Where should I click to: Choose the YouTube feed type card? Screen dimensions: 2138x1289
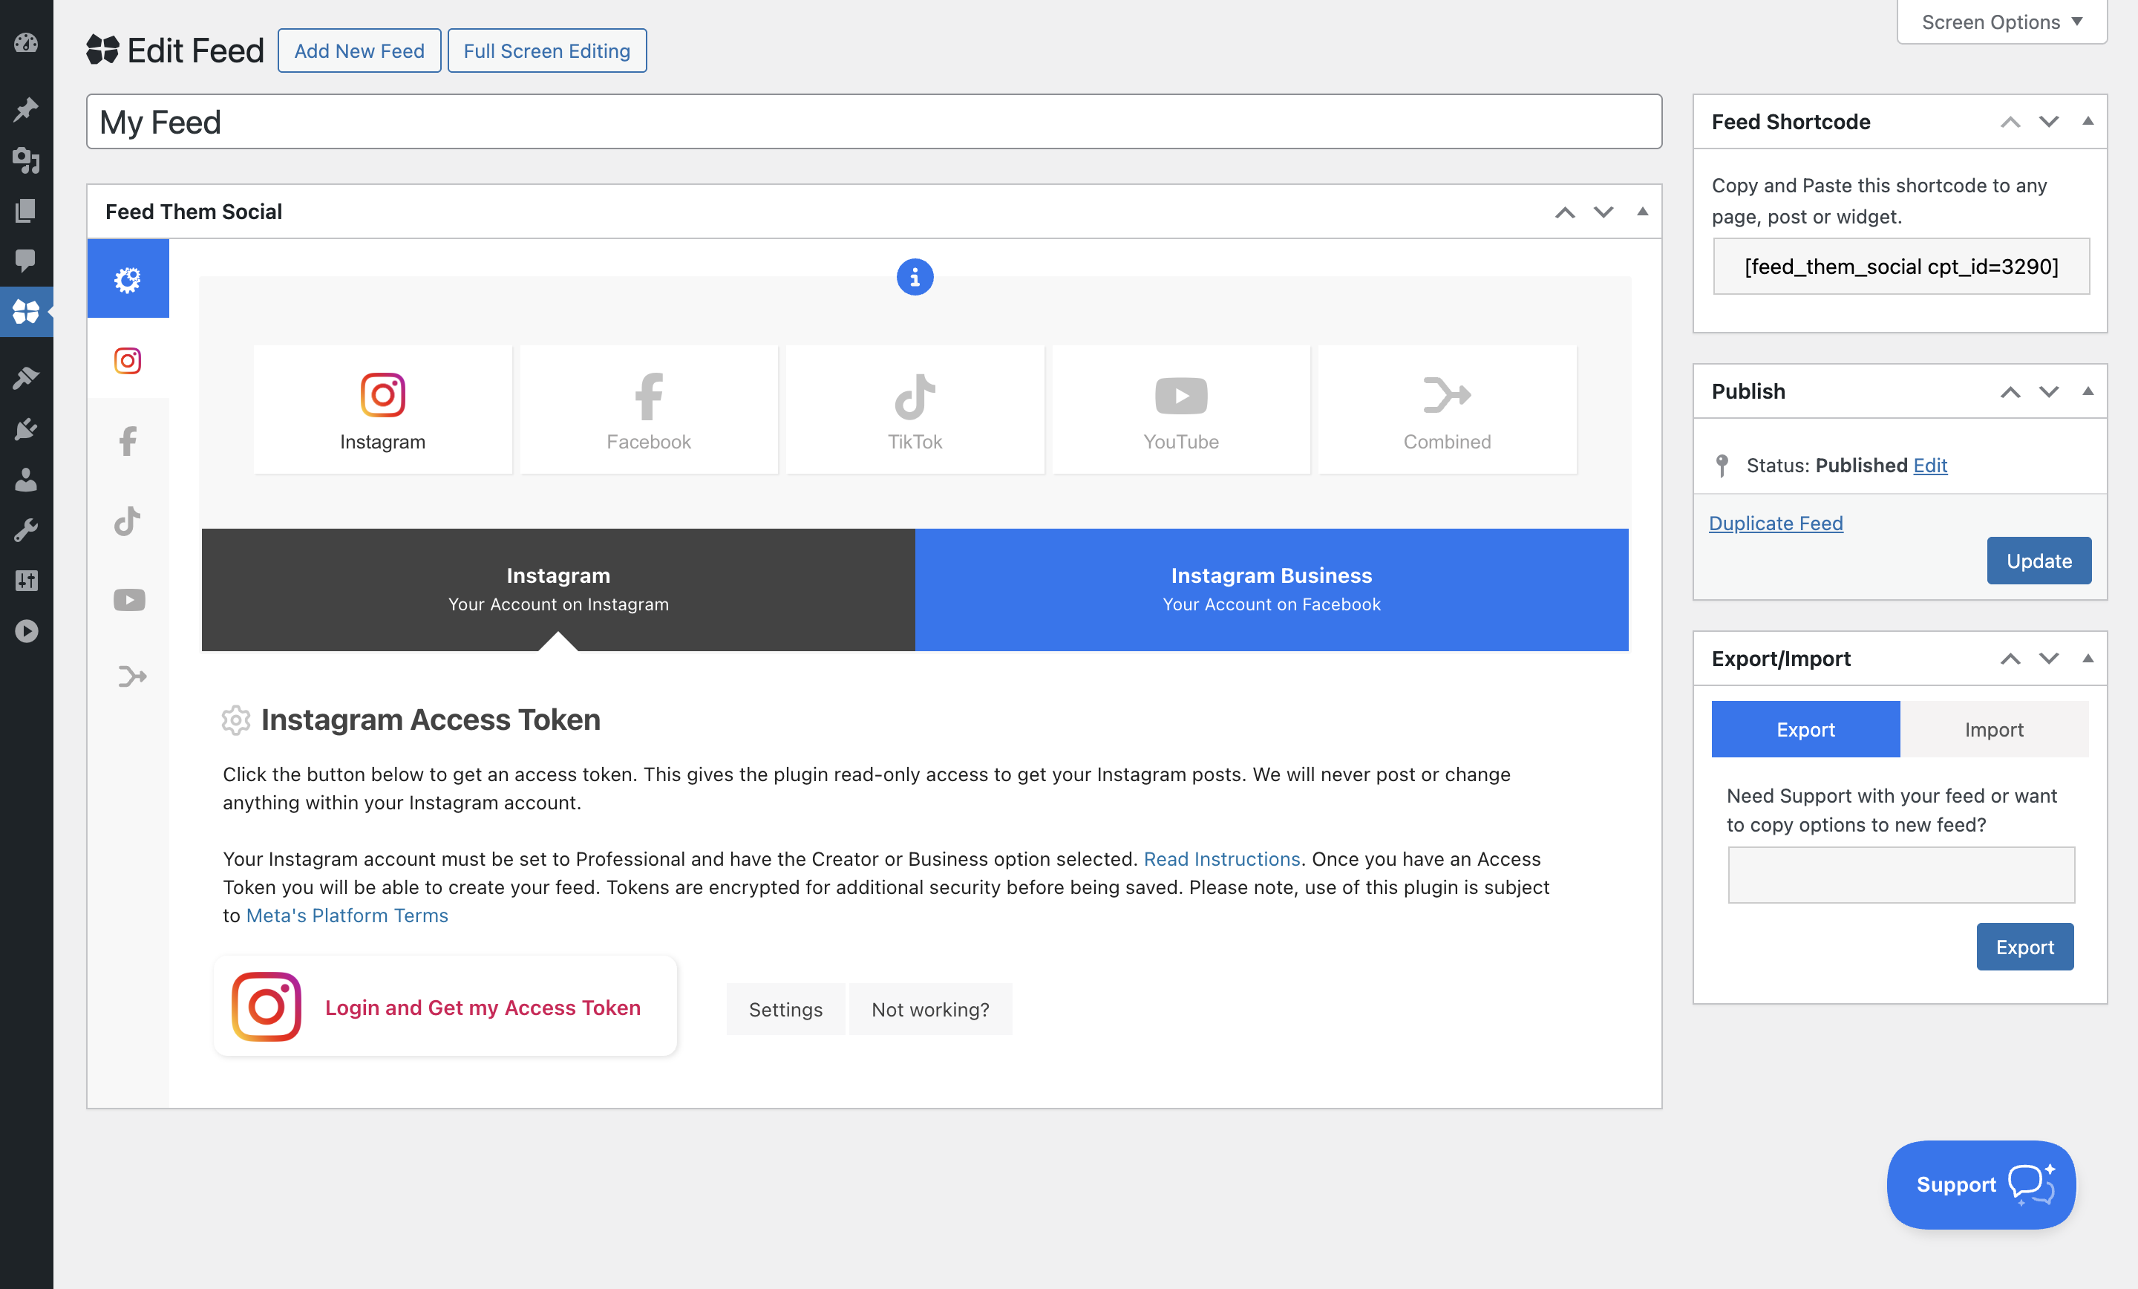pos(1181,410)
